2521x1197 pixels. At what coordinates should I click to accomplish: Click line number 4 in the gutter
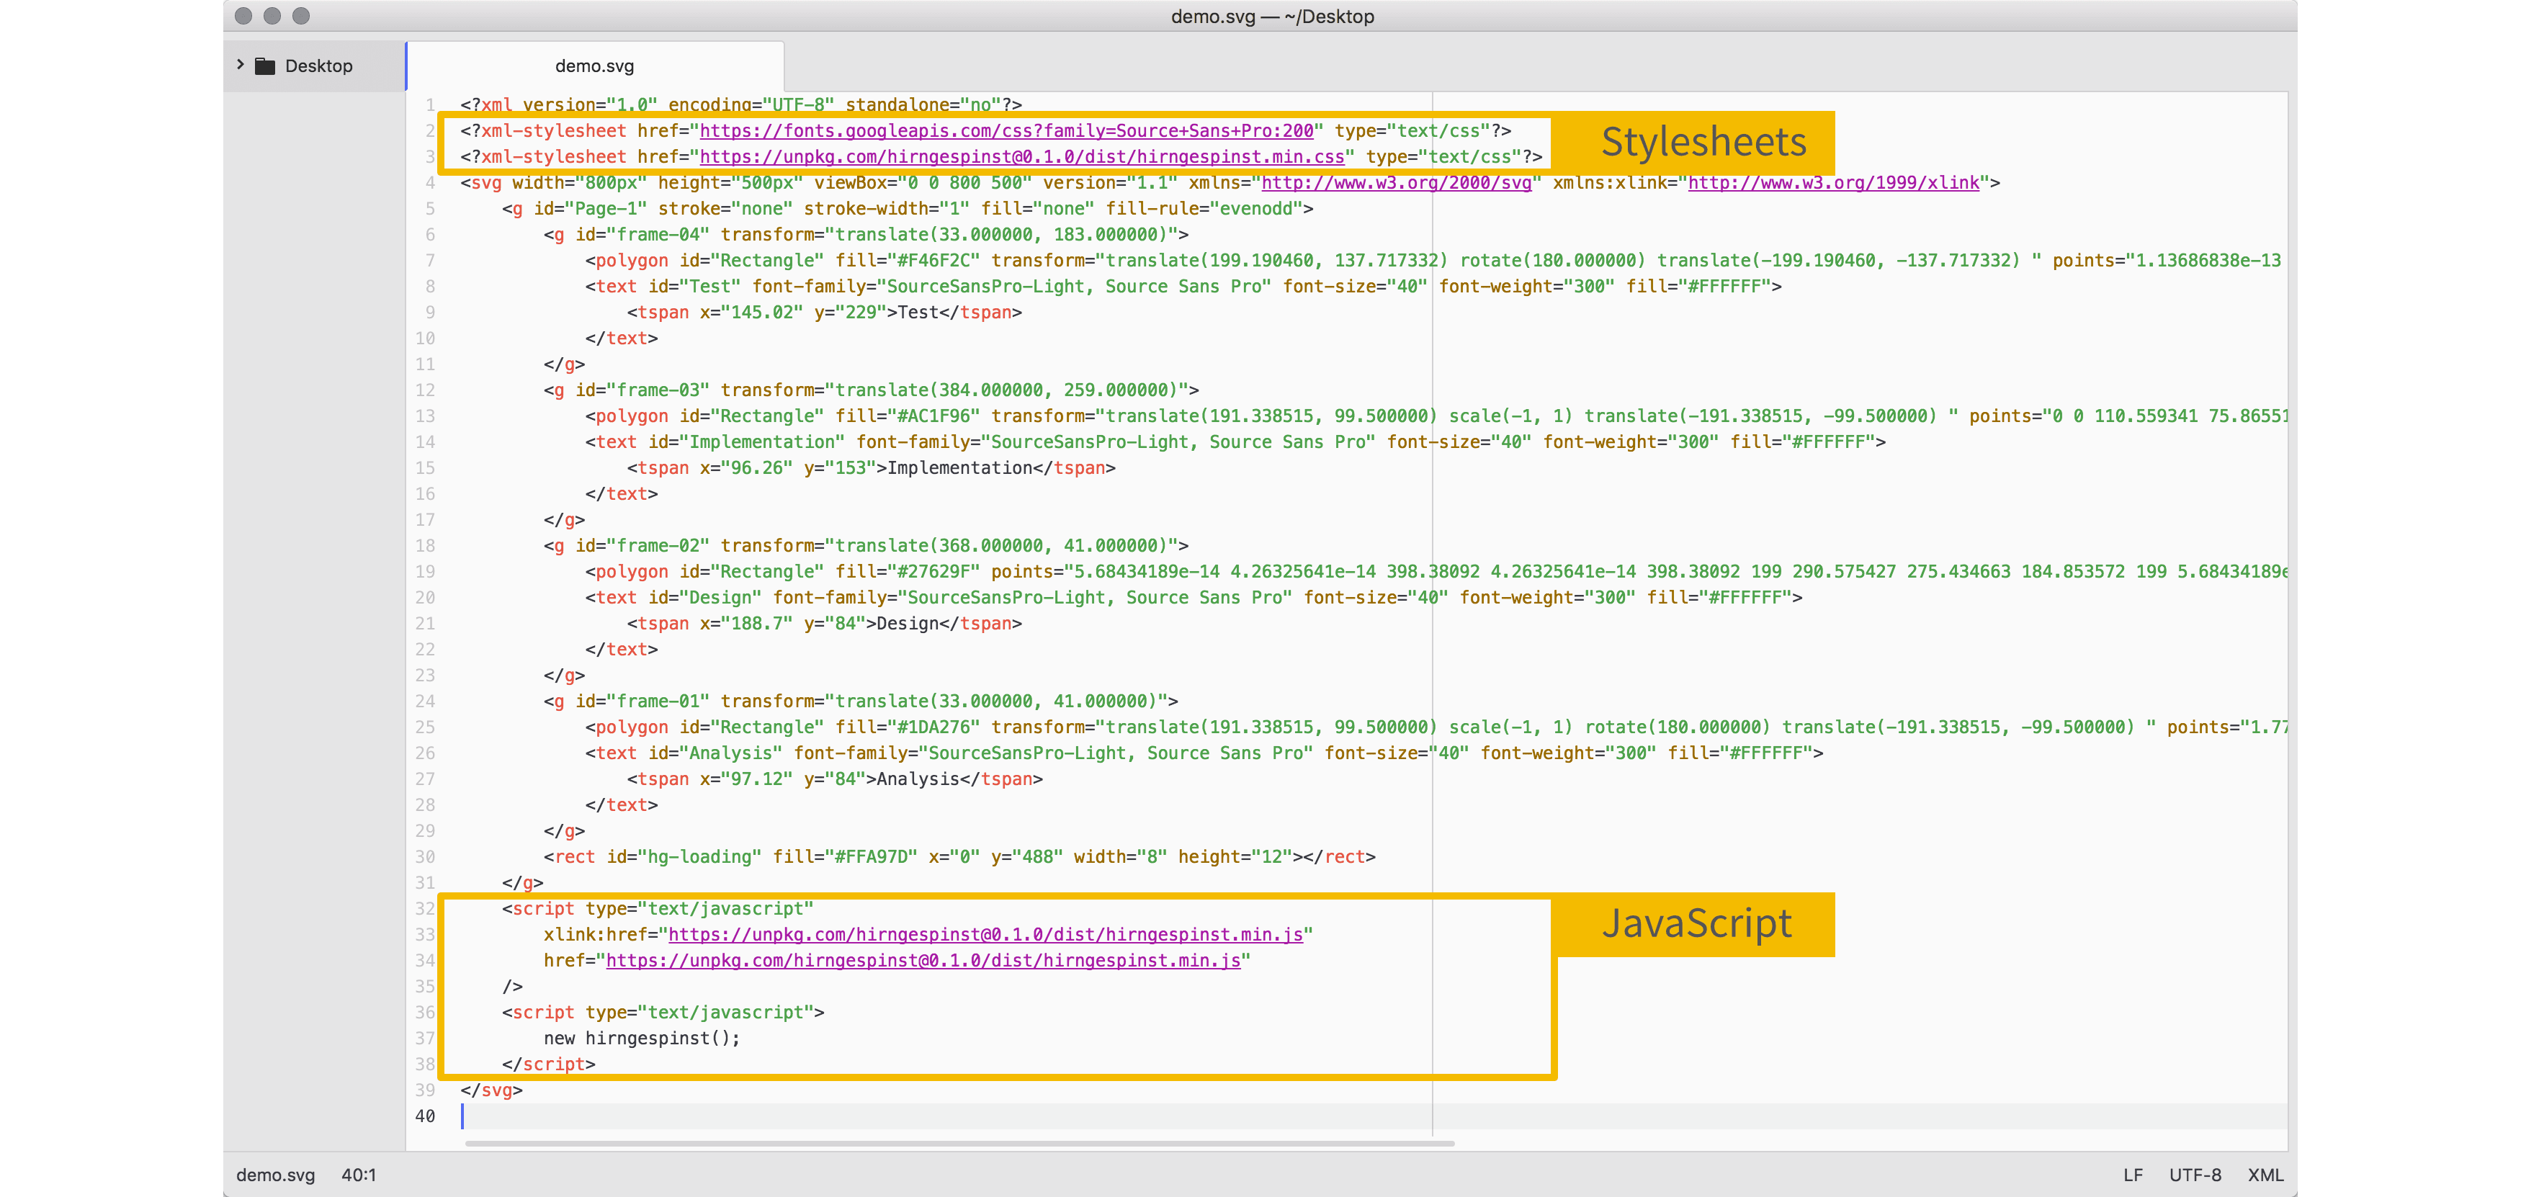pos(429,183)
